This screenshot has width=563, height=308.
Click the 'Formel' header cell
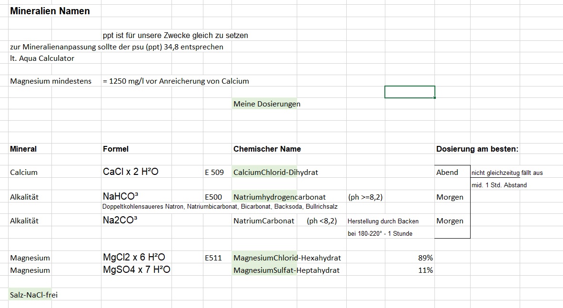(116, 149)
